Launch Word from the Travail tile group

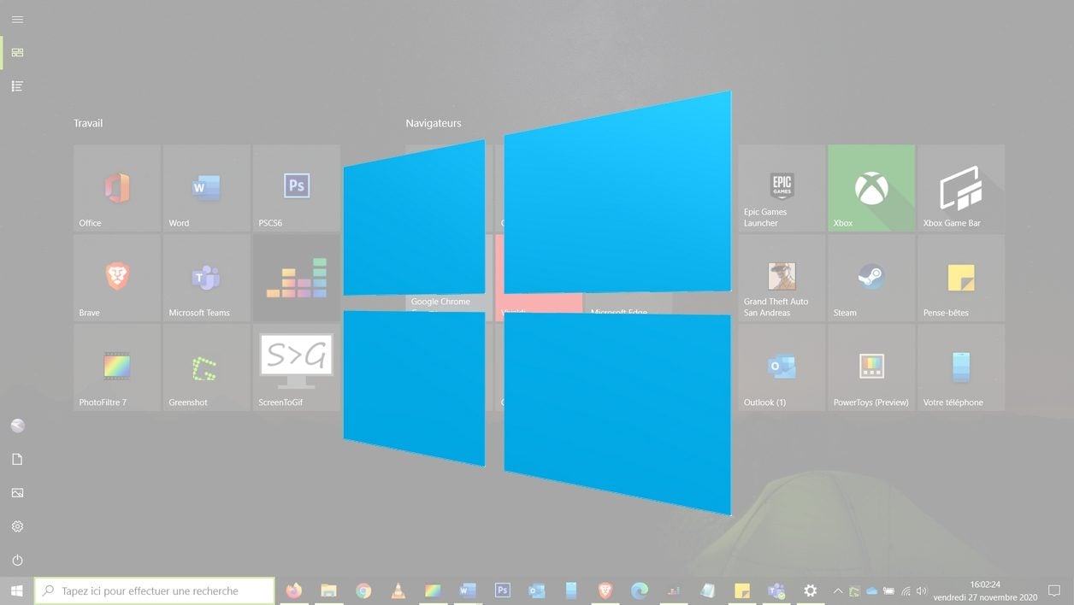(207, 188)
